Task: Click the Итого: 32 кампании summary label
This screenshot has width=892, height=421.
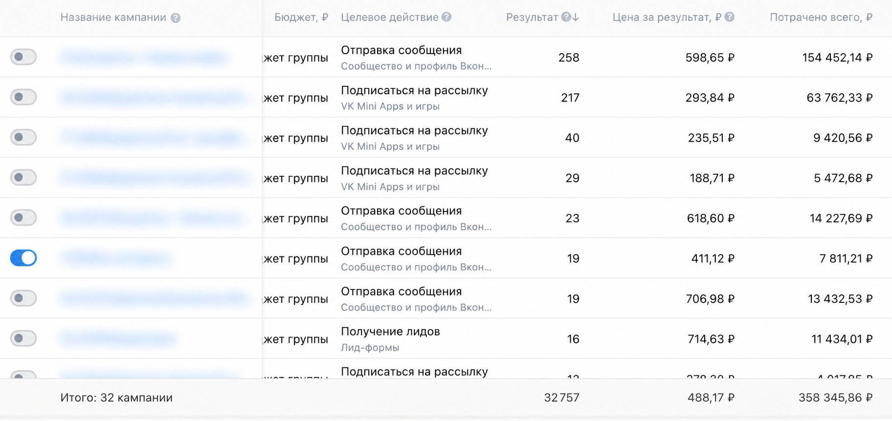Action: 116,398
